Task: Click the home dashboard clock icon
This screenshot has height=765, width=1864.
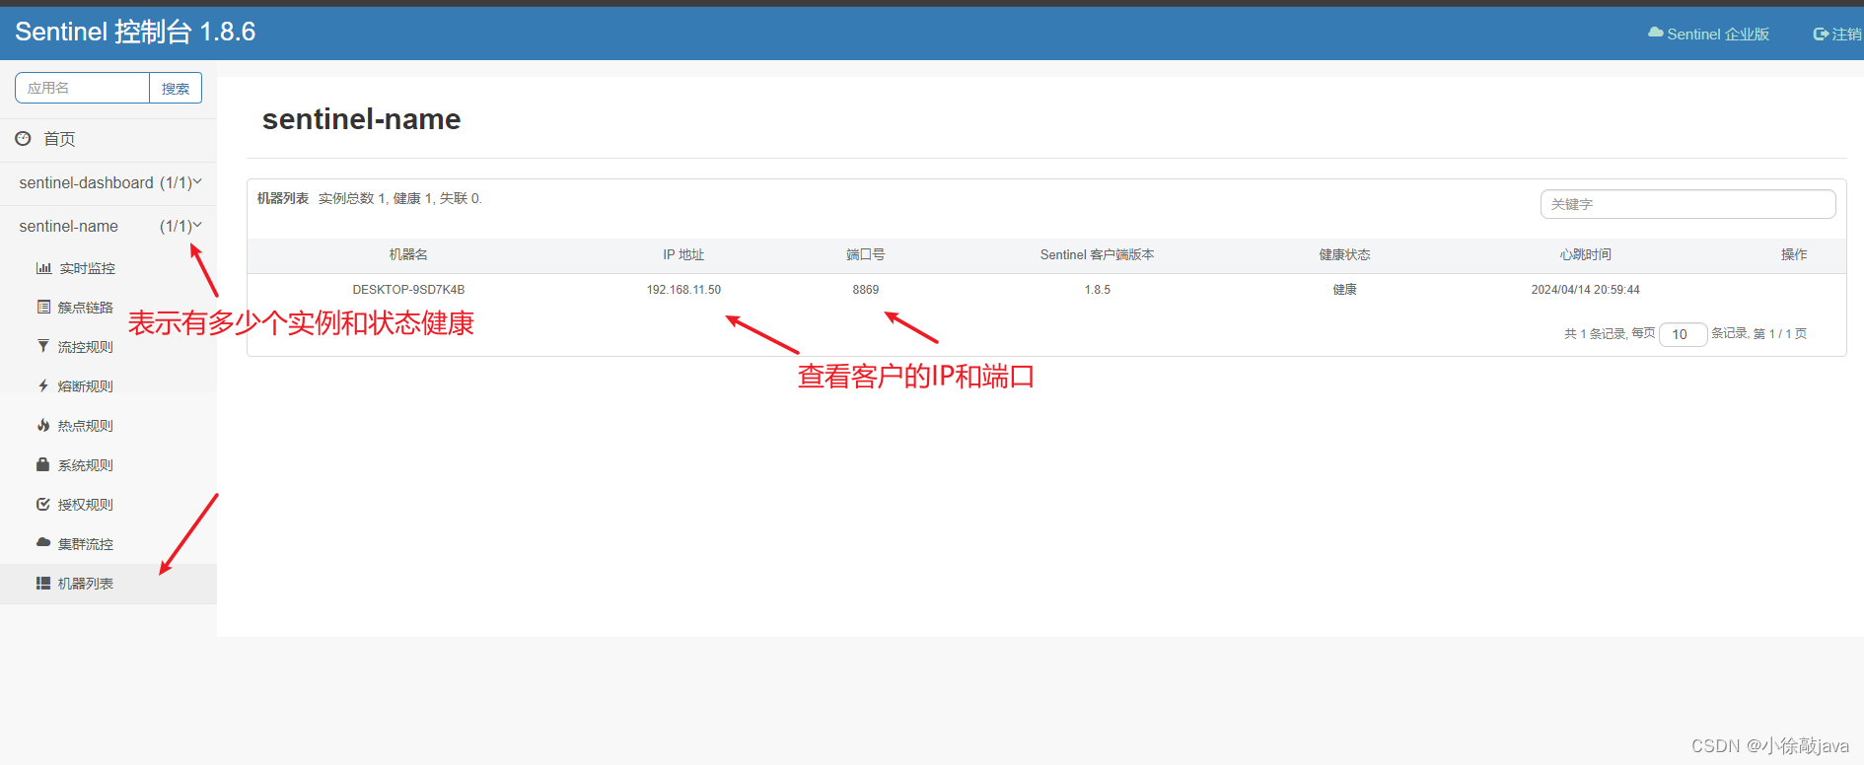Action: 23,139
